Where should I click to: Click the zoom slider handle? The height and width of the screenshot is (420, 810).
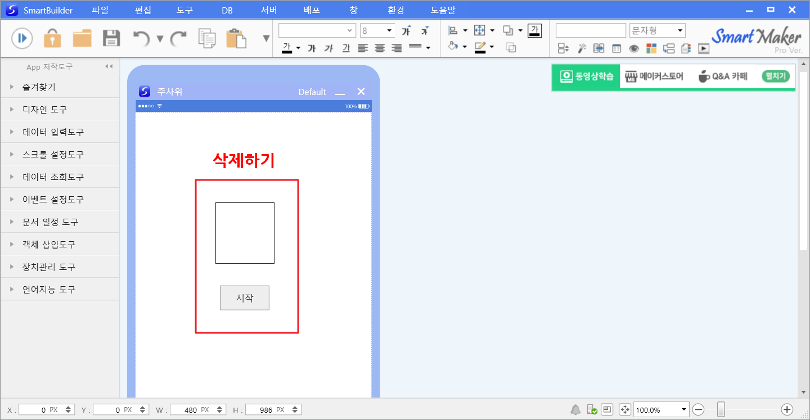(x=721, y=409)
